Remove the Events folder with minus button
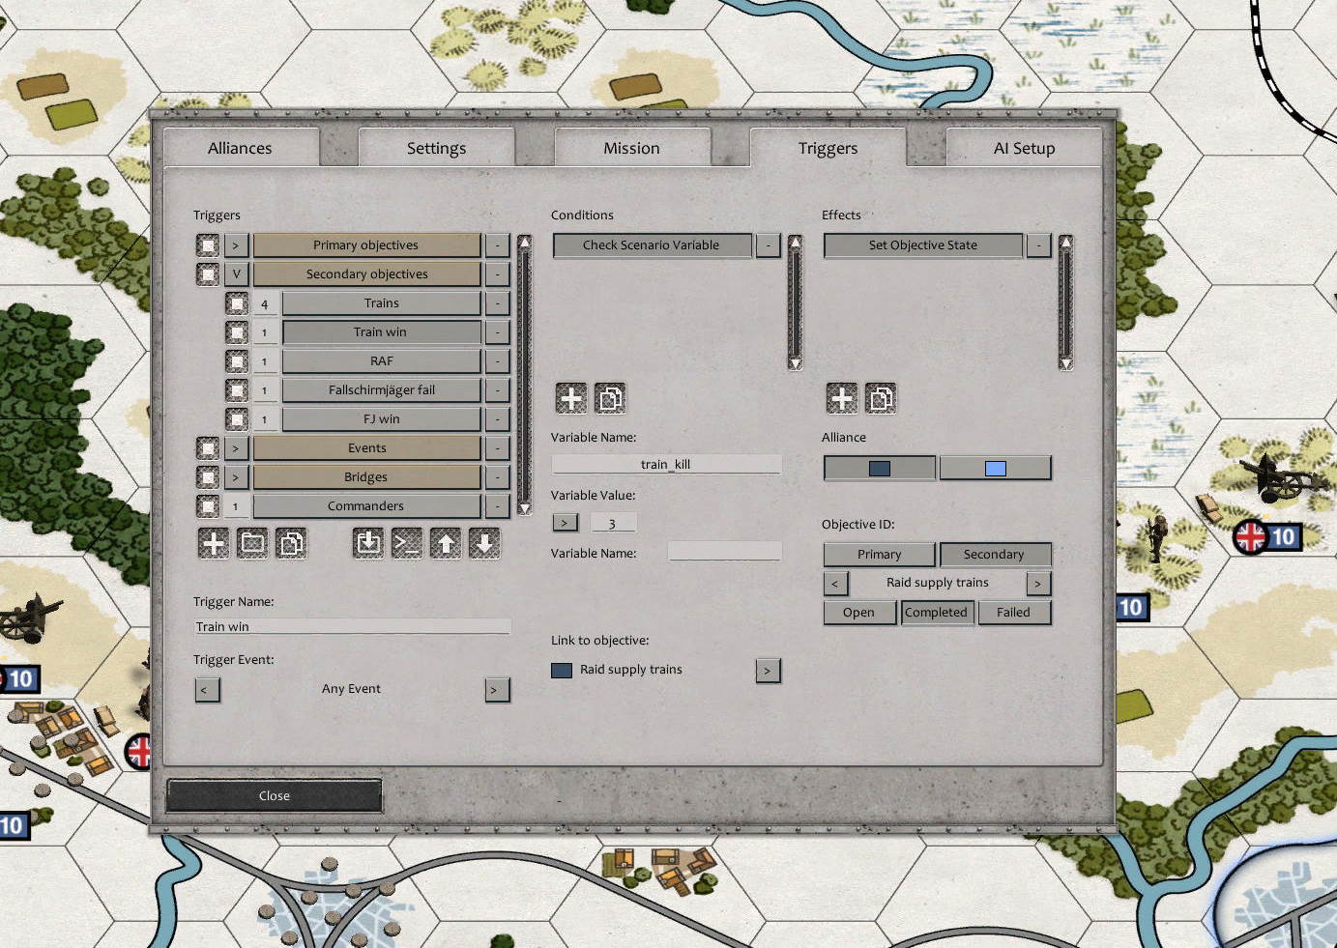 pos(497,448)
